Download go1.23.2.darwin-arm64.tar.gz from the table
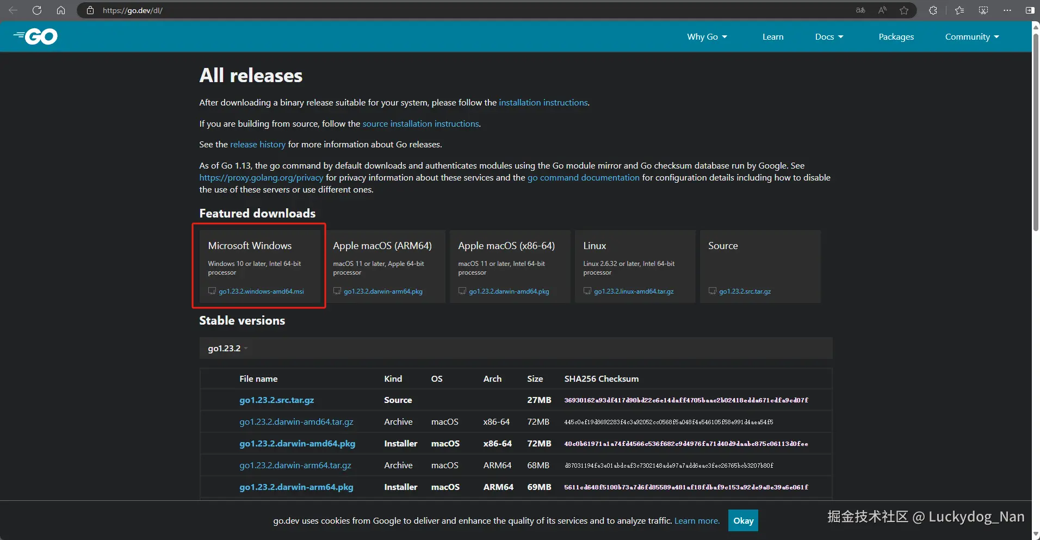Viewport: 1040px width, 540px height. (295, 465)
